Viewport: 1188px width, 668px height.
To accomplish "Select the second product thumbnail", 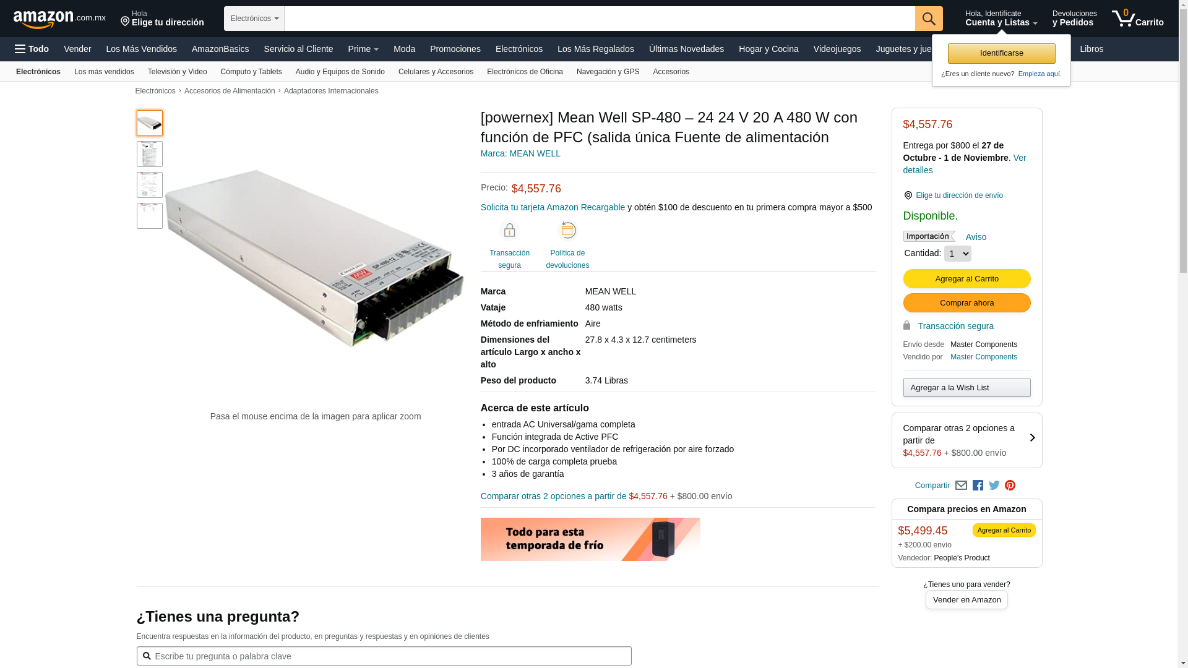I will 150,154.
